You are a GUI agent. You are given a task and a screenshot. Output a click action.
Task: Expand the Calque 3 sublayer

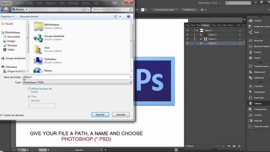(201, 39)
